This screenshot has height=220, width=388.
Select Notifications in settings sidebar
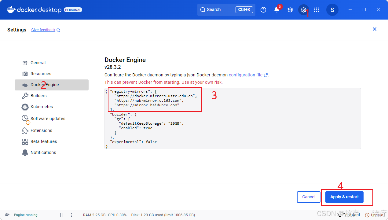52,152
